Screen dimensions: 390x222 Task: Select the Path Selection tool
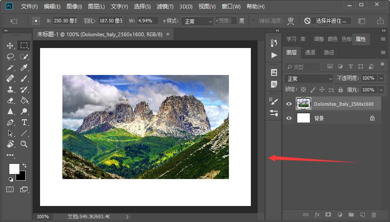[10, 133]
